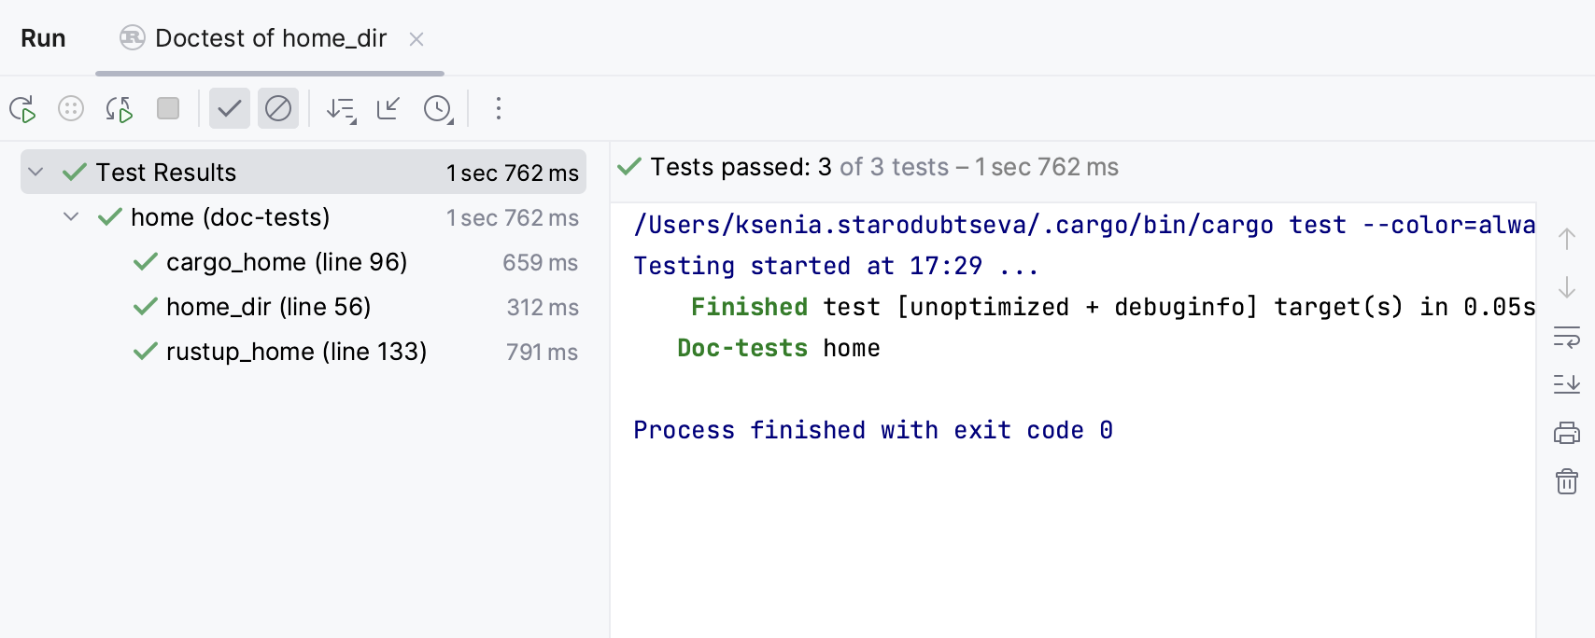The image size is (1595, 638).
Task: Toggle Show Passed tests filter
Action: coord(229,108)
